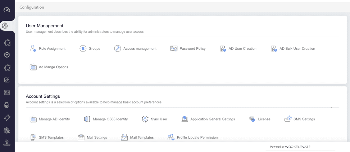Open Mail Templates
This screenshot has width=350, height=152.
coord(142,137)
